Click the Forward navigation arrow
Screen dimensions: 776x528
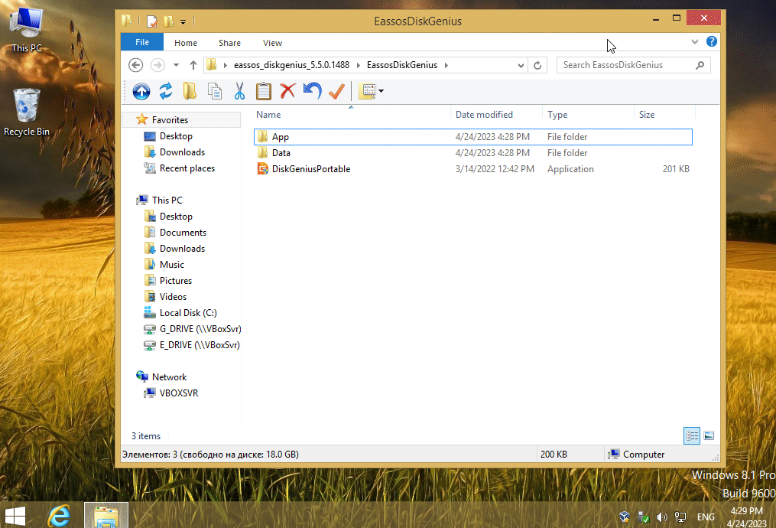click(x=157, y=65)
